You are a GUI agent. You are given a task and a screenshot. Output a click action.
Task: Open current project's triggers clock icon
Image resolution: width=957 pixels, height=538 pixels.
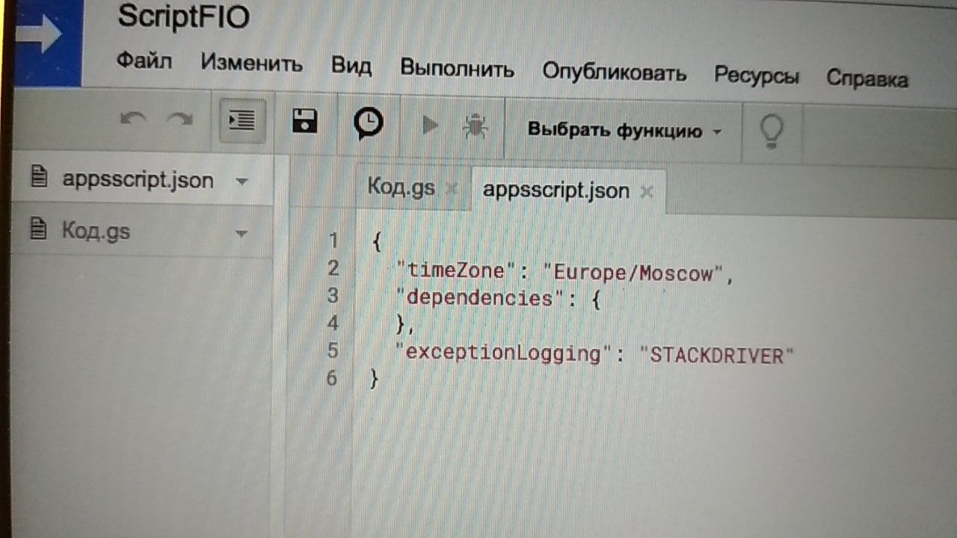tap(368, 123)
